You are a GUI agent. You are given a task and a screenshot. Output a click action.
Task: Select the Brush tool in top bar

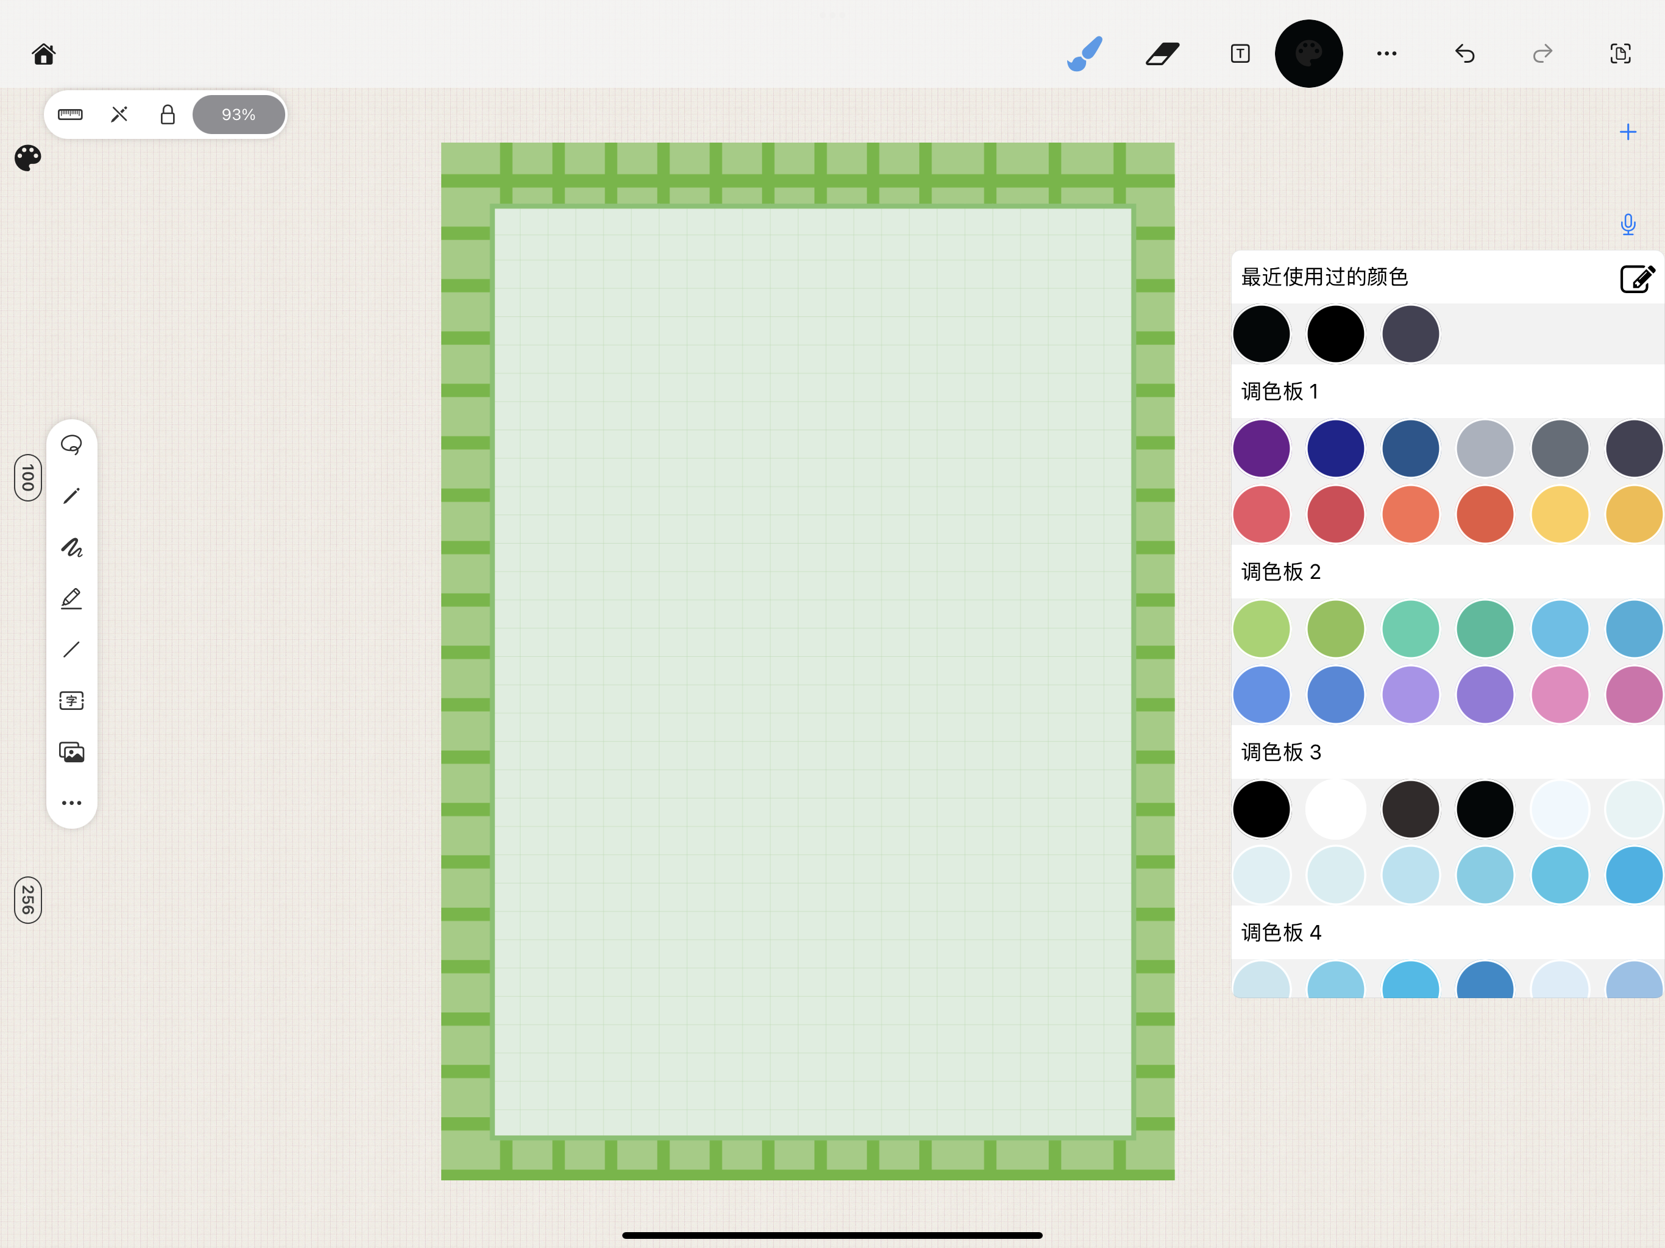1085,54
